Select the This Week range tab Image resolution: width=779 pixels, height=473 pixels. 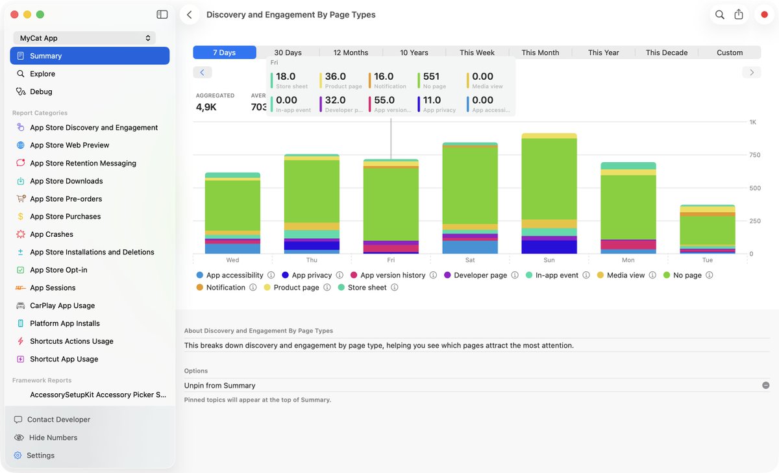[x=477, y=53]
